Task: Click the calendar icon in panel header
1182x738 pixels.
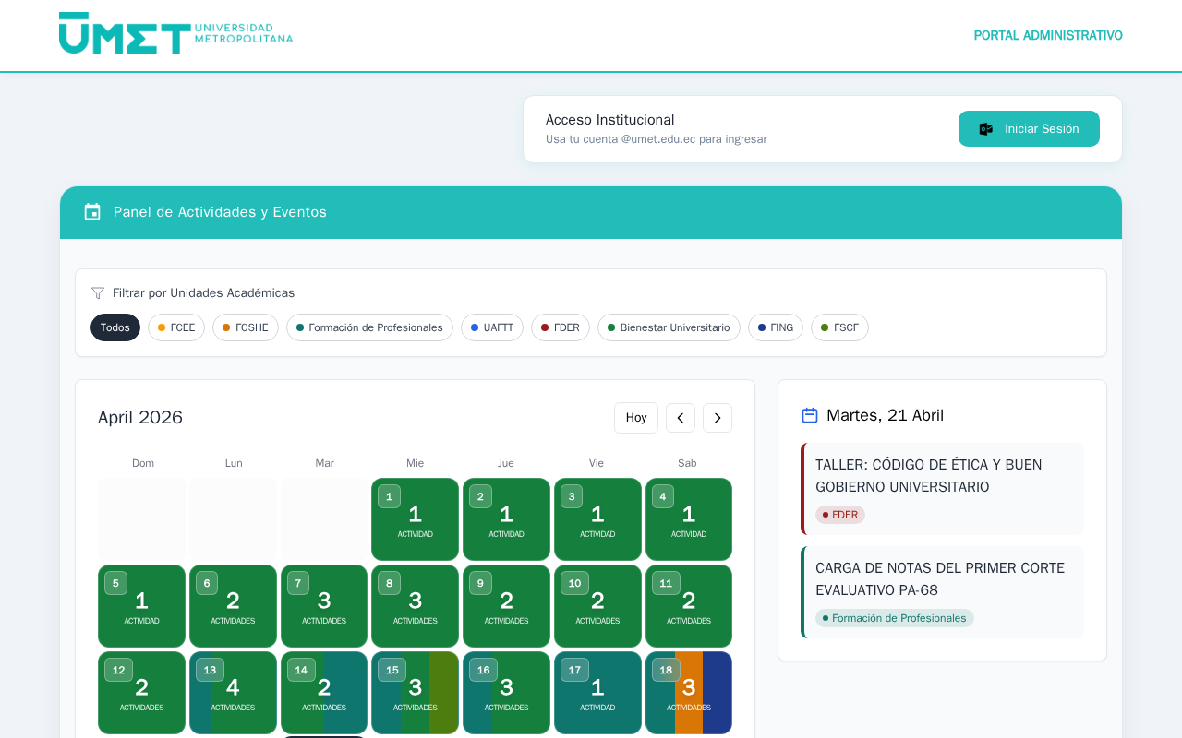Action: pyautogui.click(x=92, y=212)
